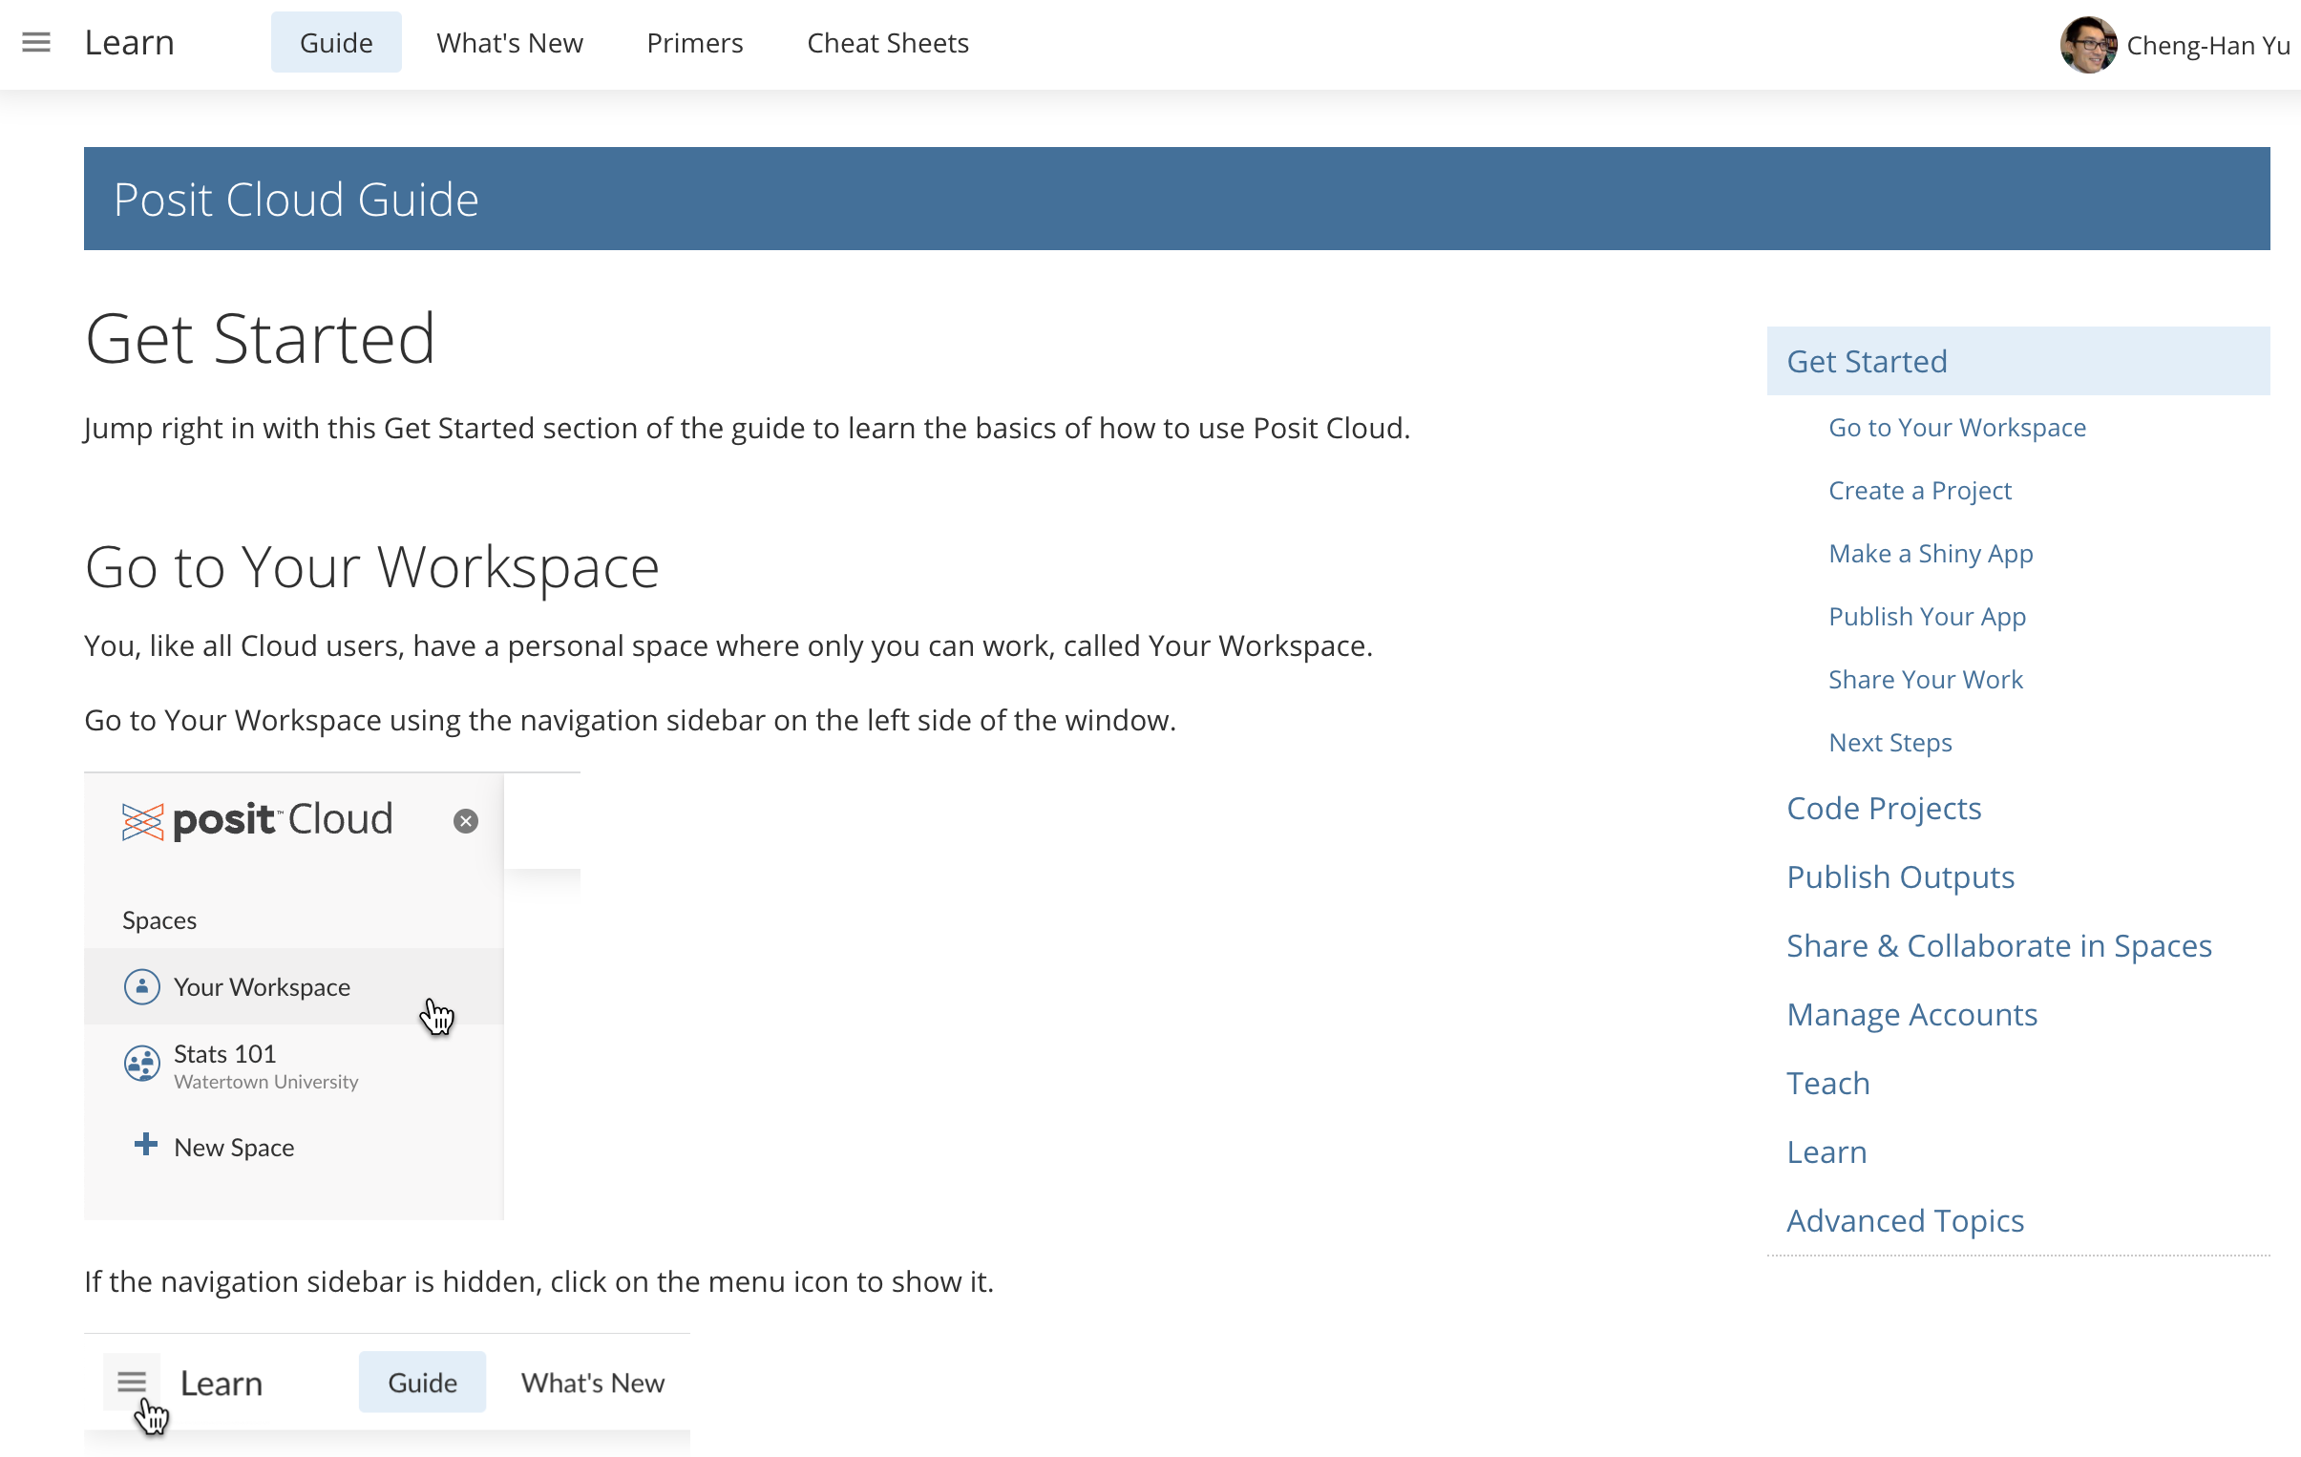This screenshot has height=1457, width=2301.
Task: Click menu icon in bottom tutorial image
Action: (132, 1382)
